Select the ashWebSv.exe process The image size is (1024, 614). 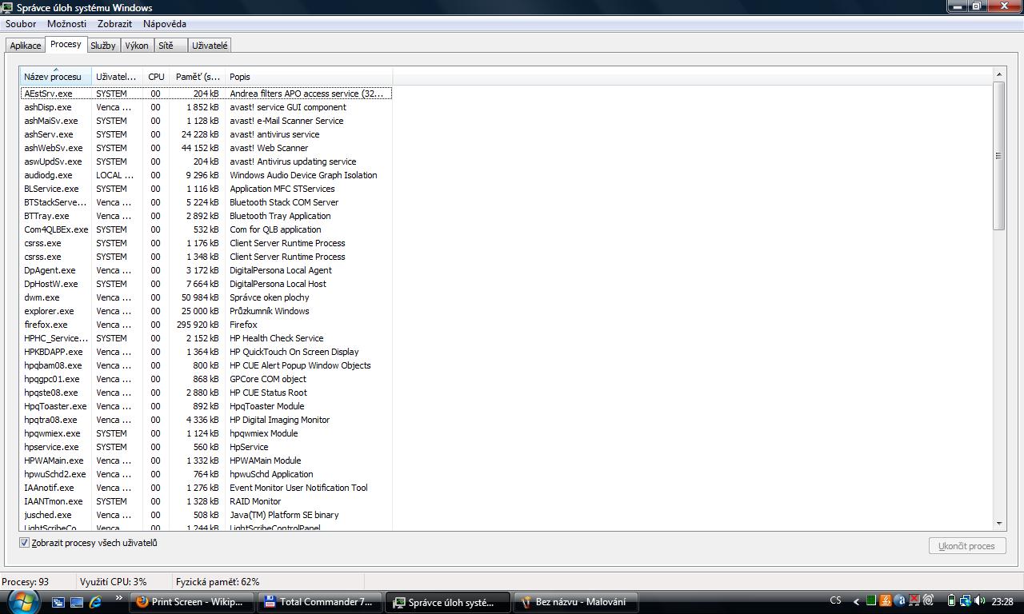point(206,148)
